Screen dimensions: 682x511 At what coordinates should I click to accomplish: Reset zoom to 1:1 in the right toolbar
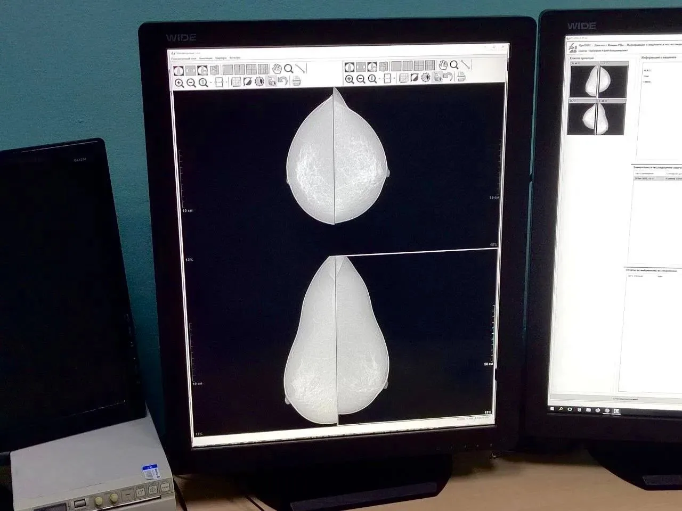tap(373, 79)
